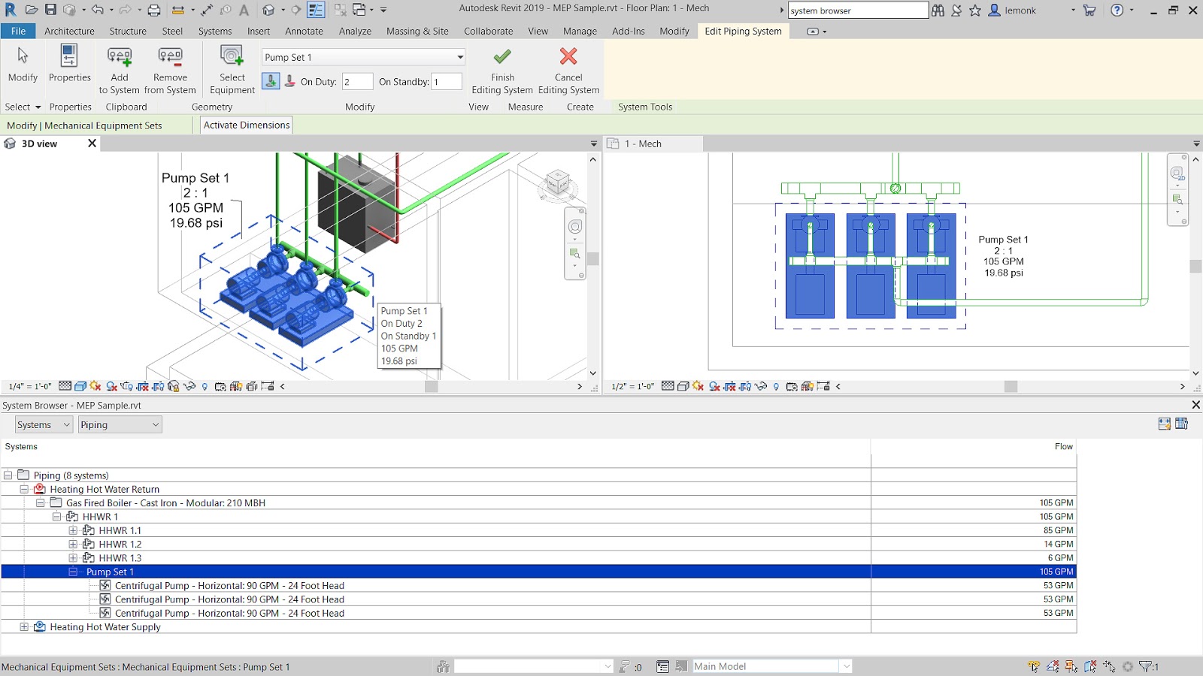Viewport: 1203px width, 676px height.
Task: Expand the HHWR 1.1 branch
Action: (72, 530)
